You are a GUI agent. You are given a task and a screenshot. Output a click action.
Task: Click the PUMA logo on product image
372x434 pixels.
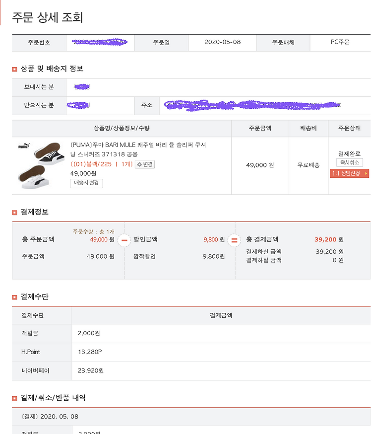(24, 145)
